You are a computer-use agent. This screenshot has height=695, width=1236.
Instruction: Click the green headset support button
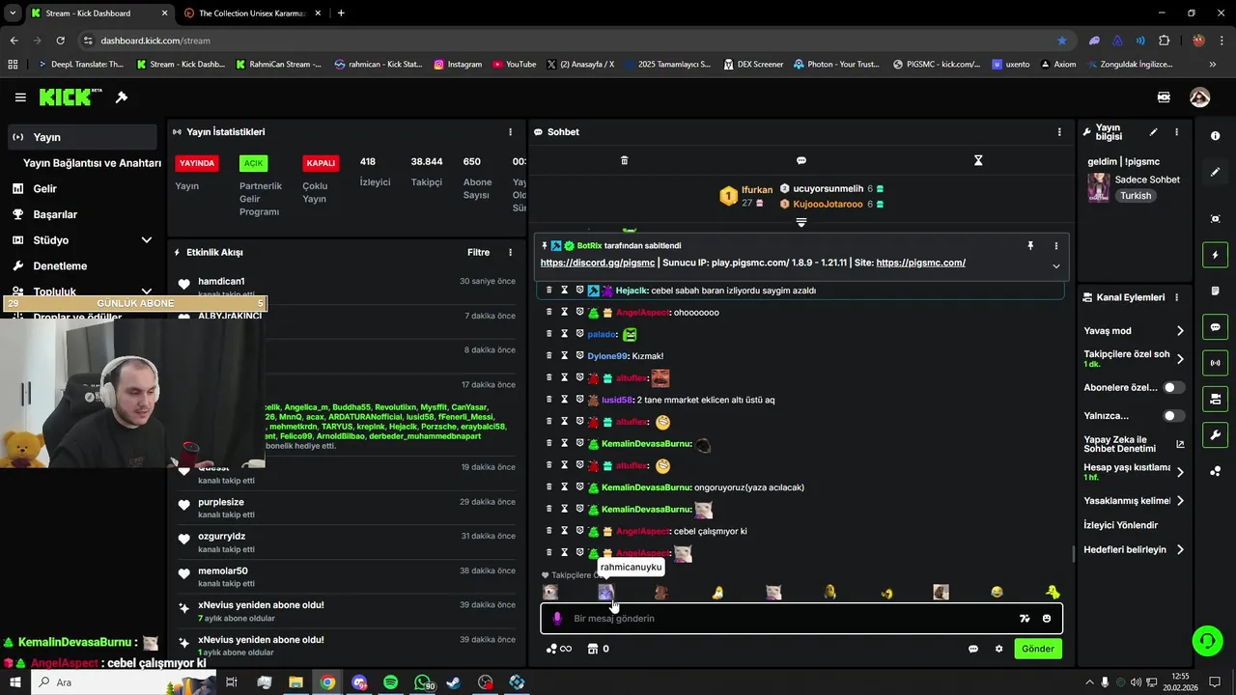coord(1206,641)
